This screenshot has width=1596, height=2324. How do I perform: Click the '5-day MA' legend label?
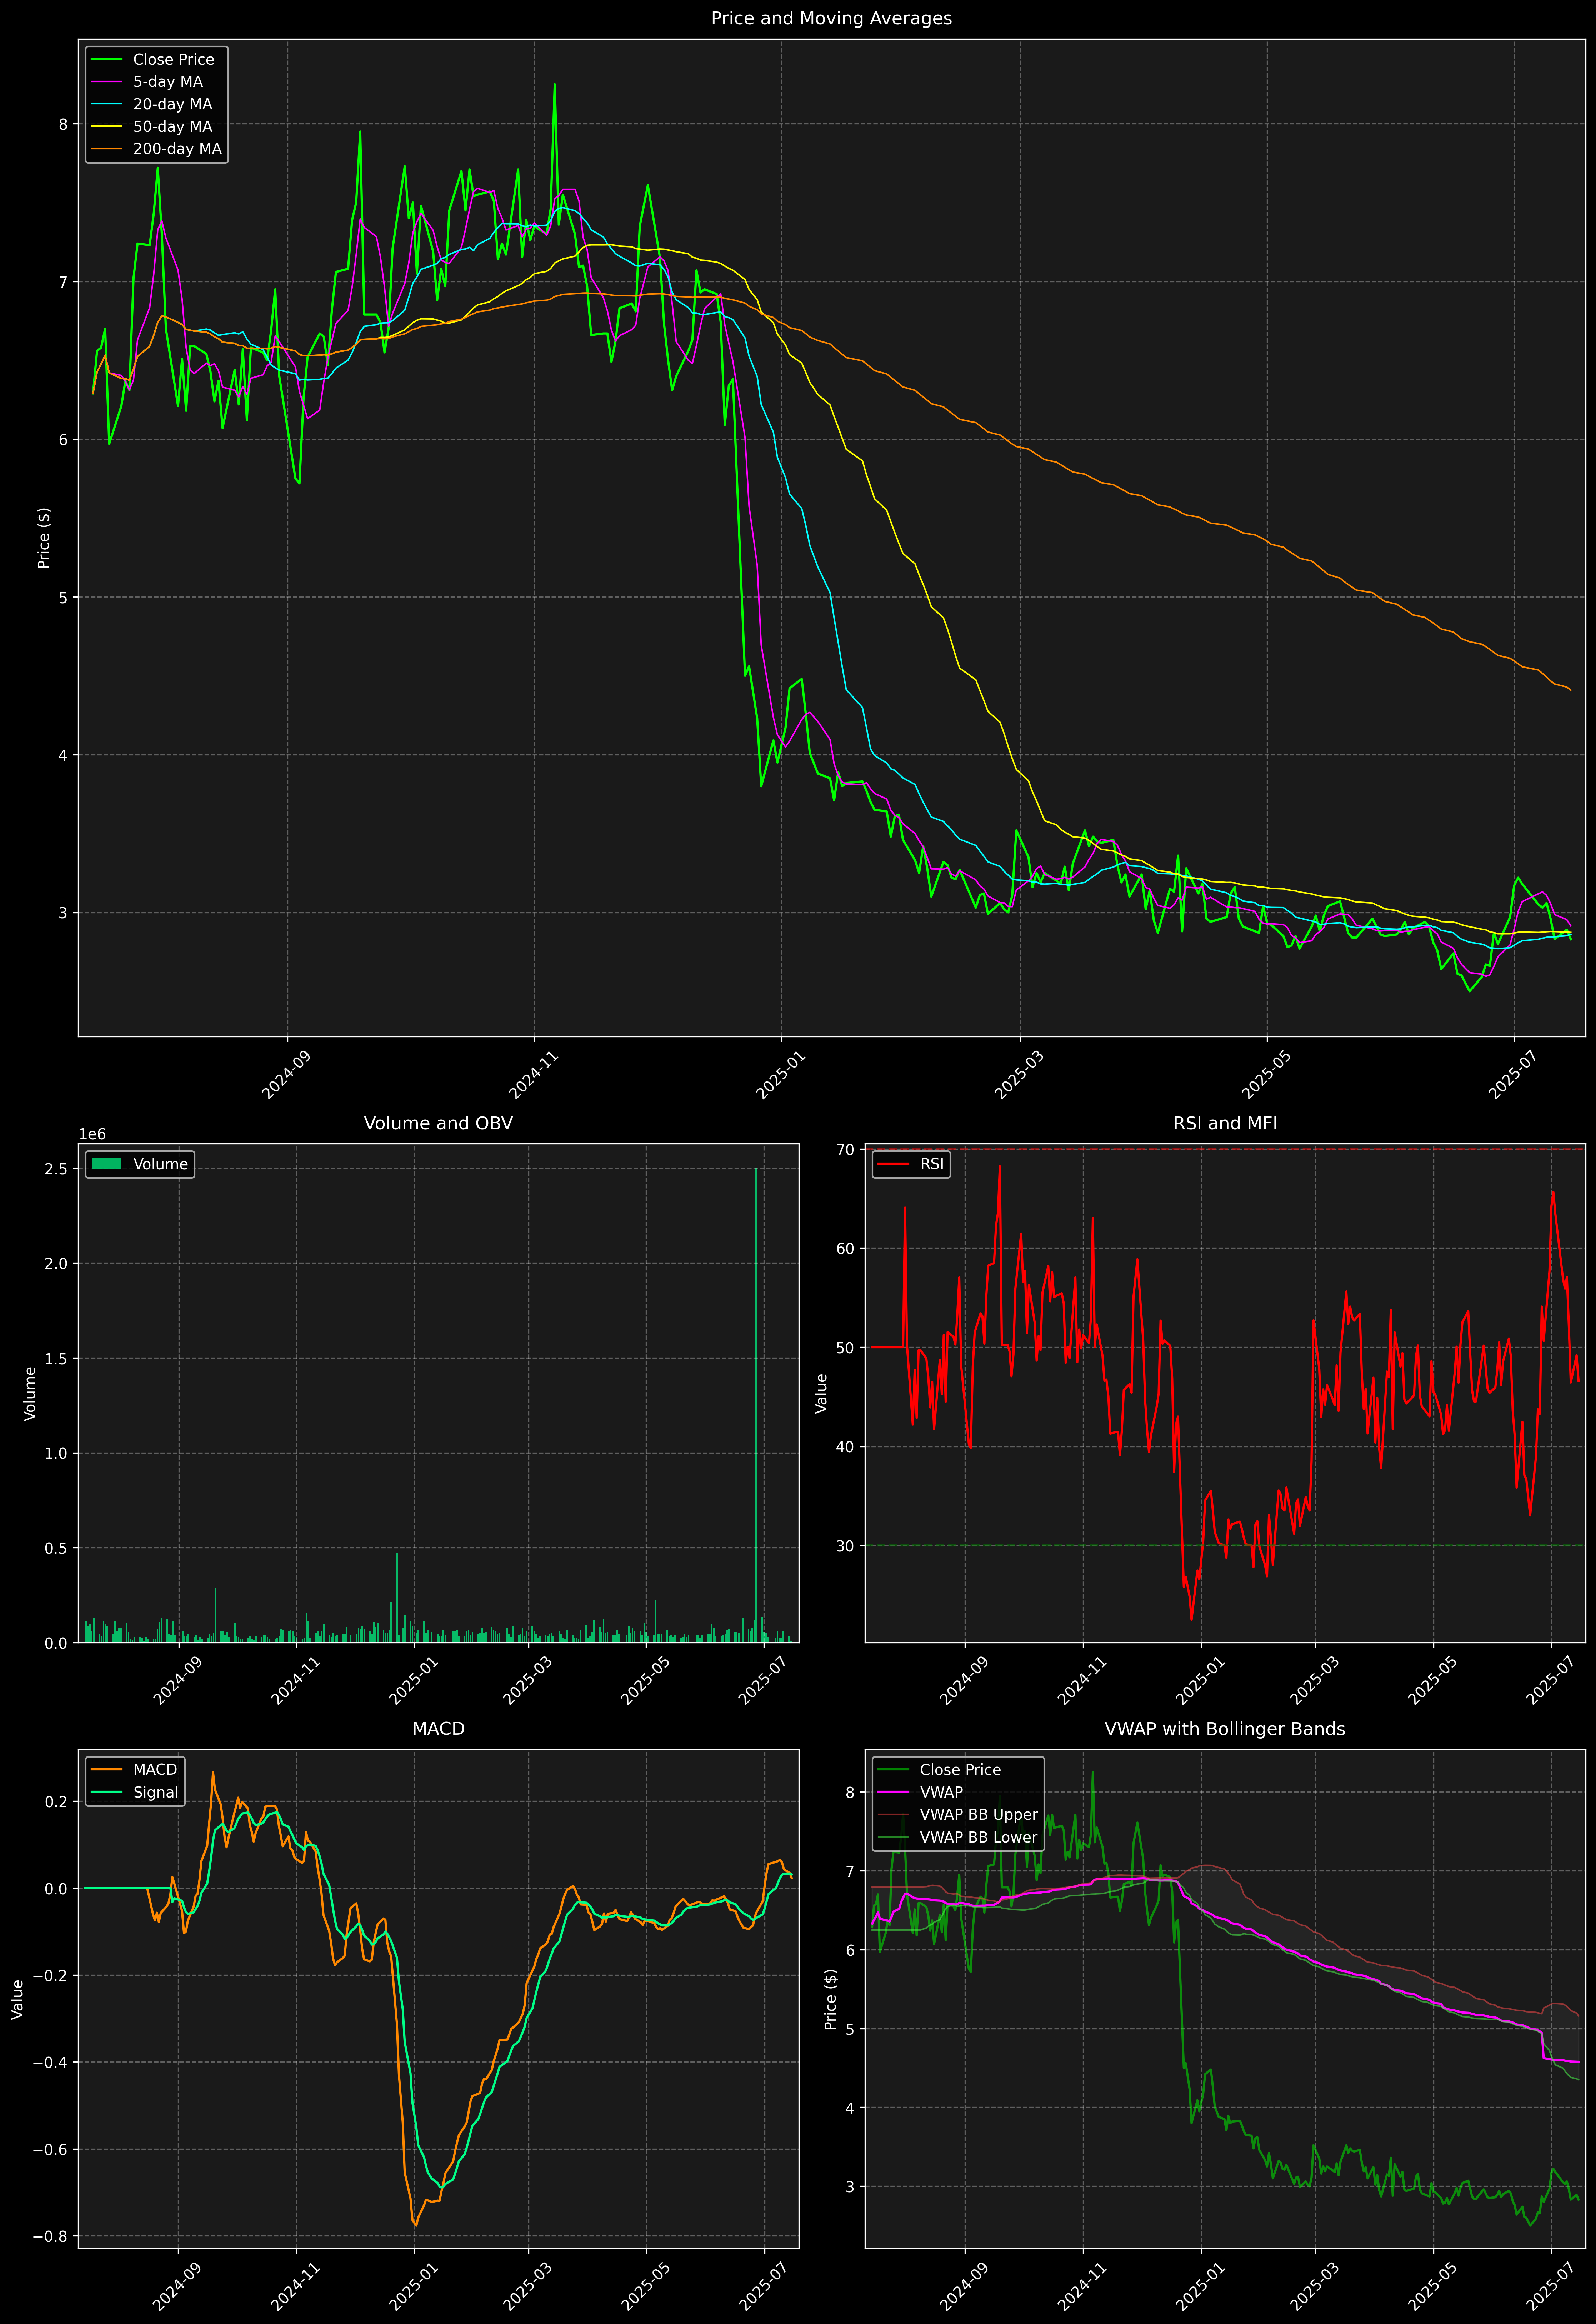click(x=168, y=82)
